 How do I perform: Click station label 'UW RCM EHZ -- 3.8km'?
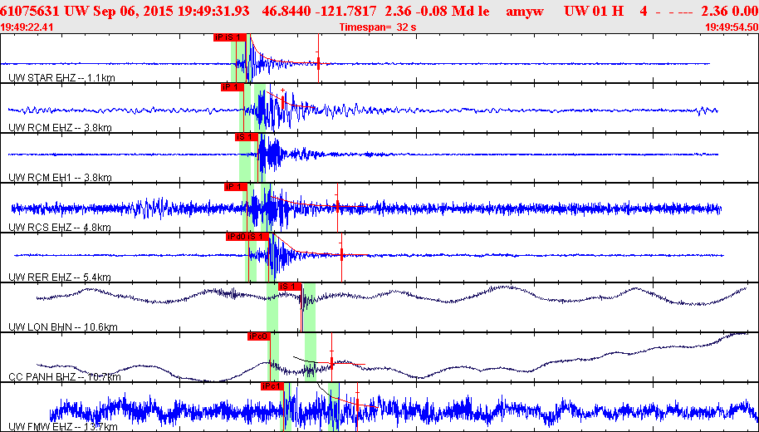tap(61, 128)
